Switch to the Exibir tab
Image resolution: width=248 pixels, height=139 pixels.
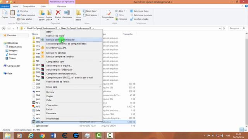[43, 6]
